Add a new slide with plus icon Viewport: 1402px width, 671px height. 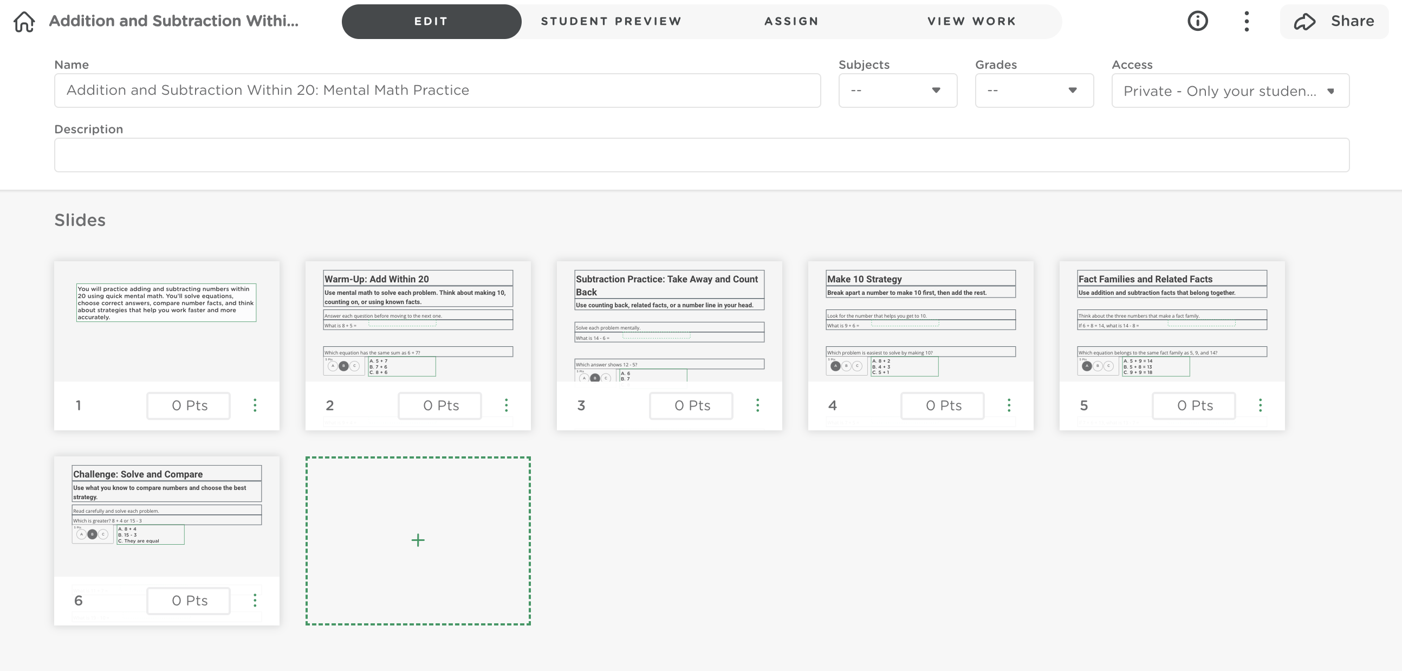click(x=418, y=540)
